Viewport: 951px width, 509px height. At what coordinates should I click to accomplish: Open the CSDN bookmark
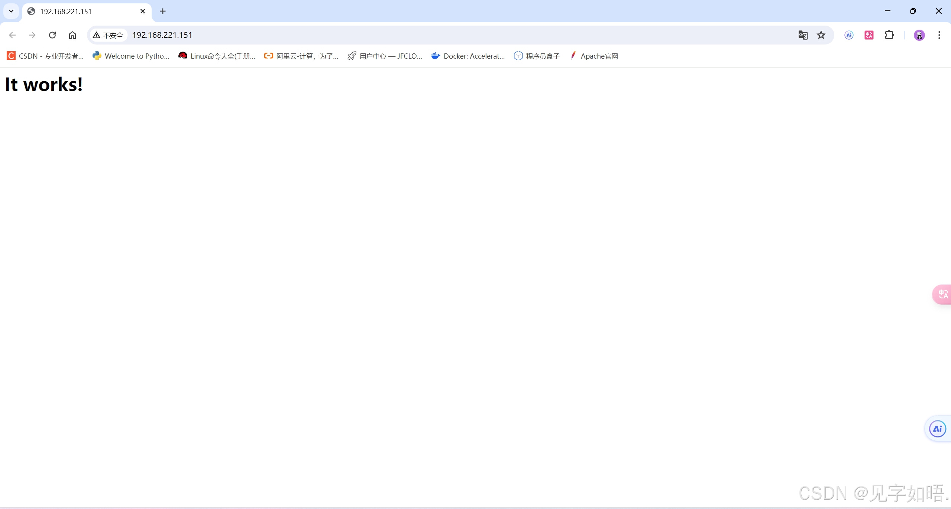45,56
